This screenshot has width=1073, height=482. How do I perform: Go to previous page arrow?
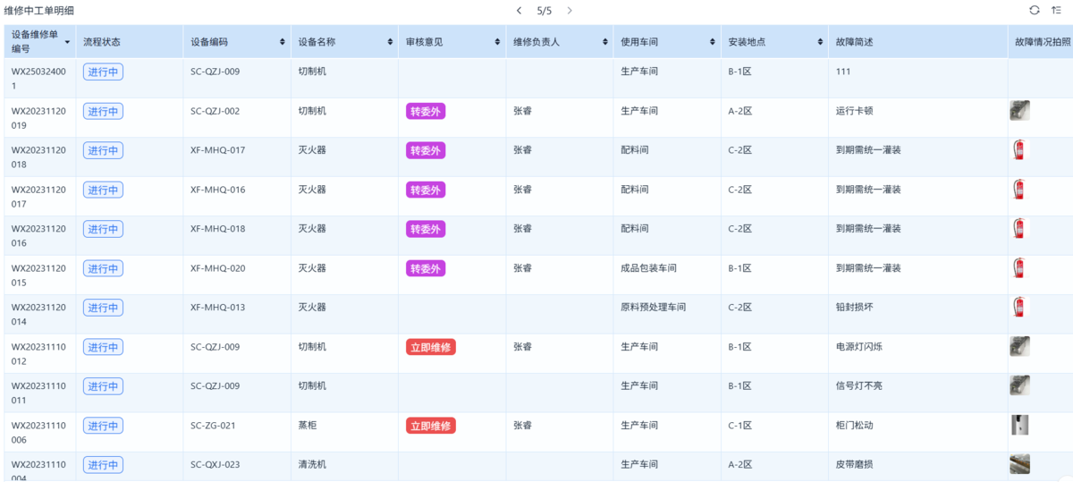(x=519, y=11)
